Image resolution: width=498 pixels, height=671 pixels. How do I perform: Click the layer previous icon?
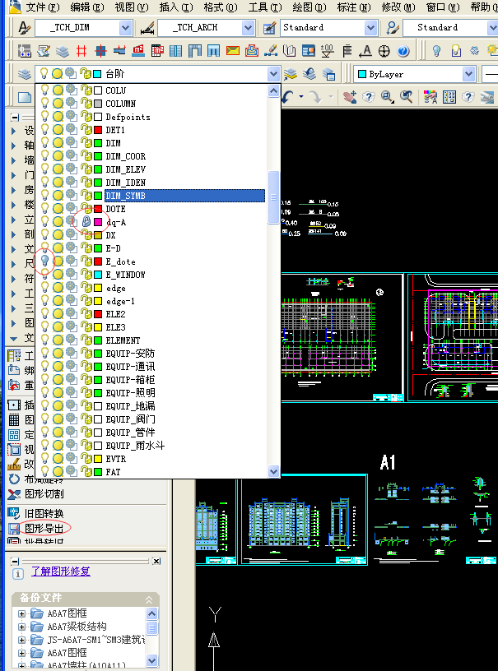[310, 74]
